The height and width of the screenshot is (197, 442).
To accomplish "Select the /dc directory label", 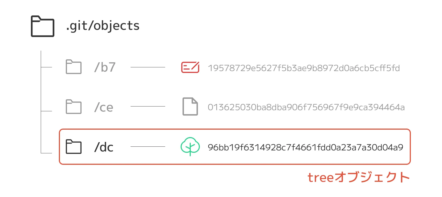I will (104, 147).
